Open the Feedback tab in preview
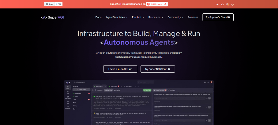The image size is (278, 125). pyautogui.click(x=171, y=90)
